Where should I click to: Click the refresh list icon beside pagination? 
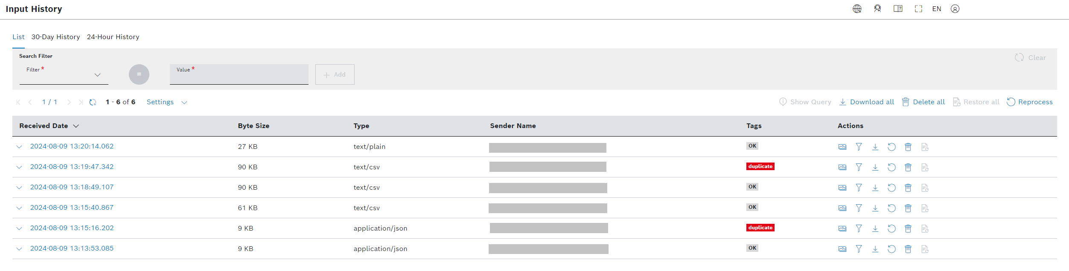[x=93, y=102]
